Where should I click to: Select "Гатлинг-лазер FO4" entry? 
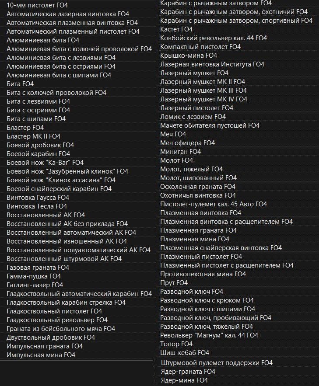[x=35, y=285]
